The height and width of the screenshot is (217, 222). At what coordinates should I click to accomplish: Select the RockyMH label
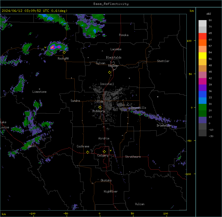[x=63, y=59]
